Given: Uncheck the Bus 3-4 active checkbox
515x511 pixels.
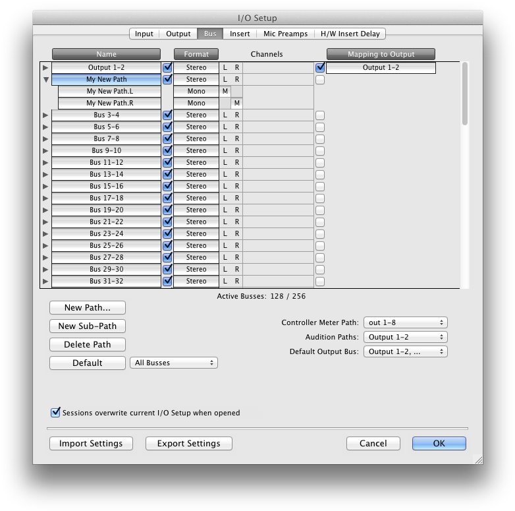Looking at the screenshot, I should click(167, 115).
